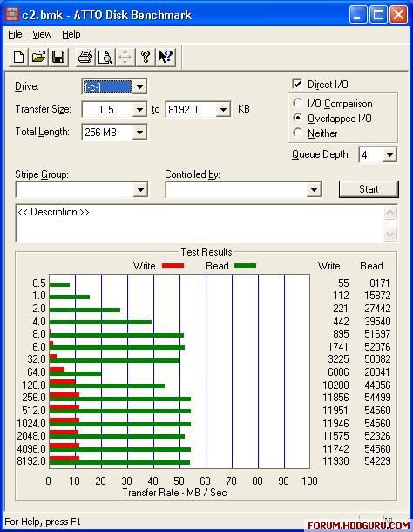Click the Start button
413x532 pixels.
click(369, 189)
